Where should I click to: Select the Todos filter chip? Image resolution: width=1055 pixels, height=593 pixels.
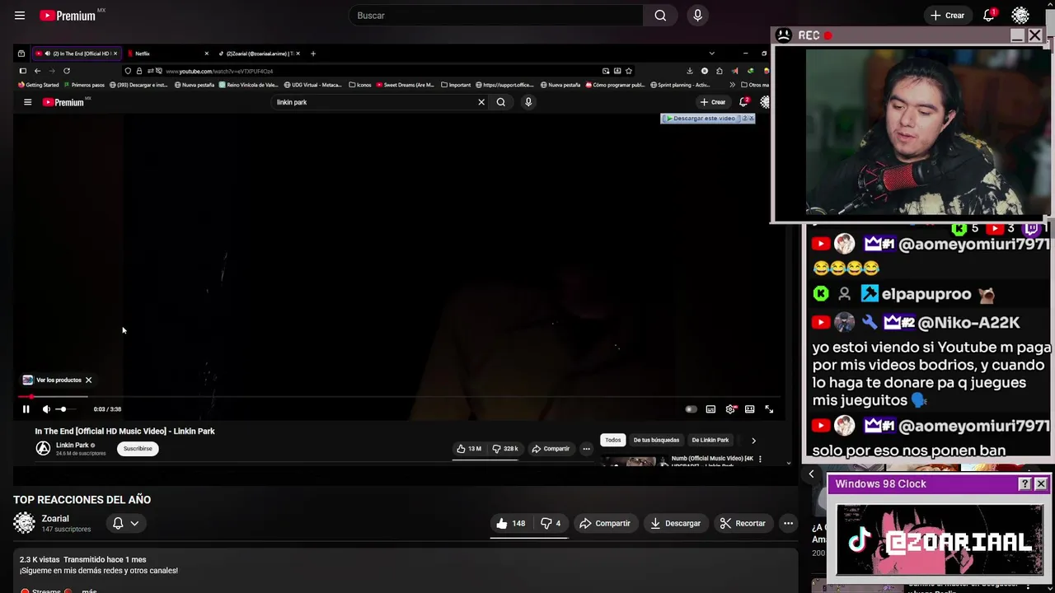pos(613,440)
